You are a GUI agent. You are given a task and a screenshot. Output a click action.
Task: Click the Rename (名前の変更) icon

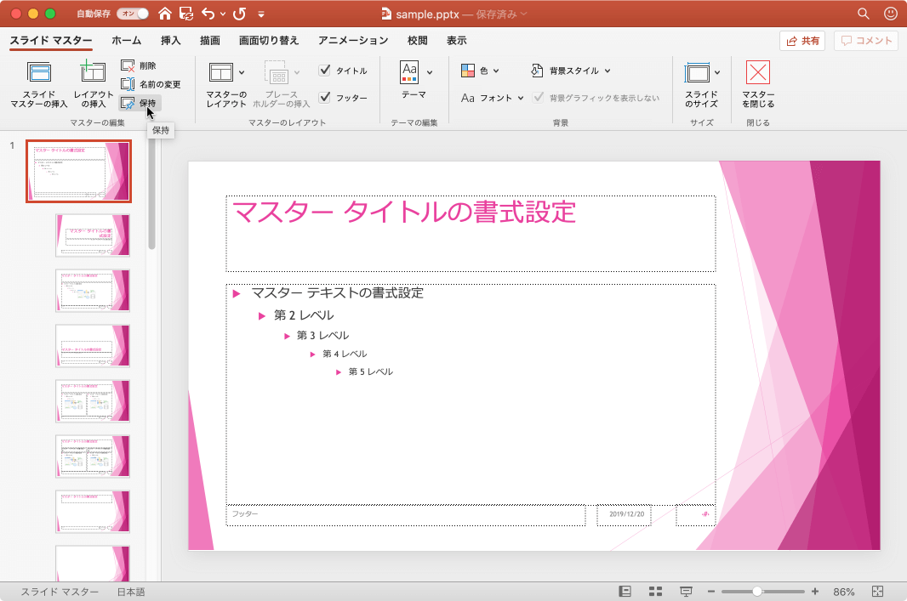click(128, 84)
